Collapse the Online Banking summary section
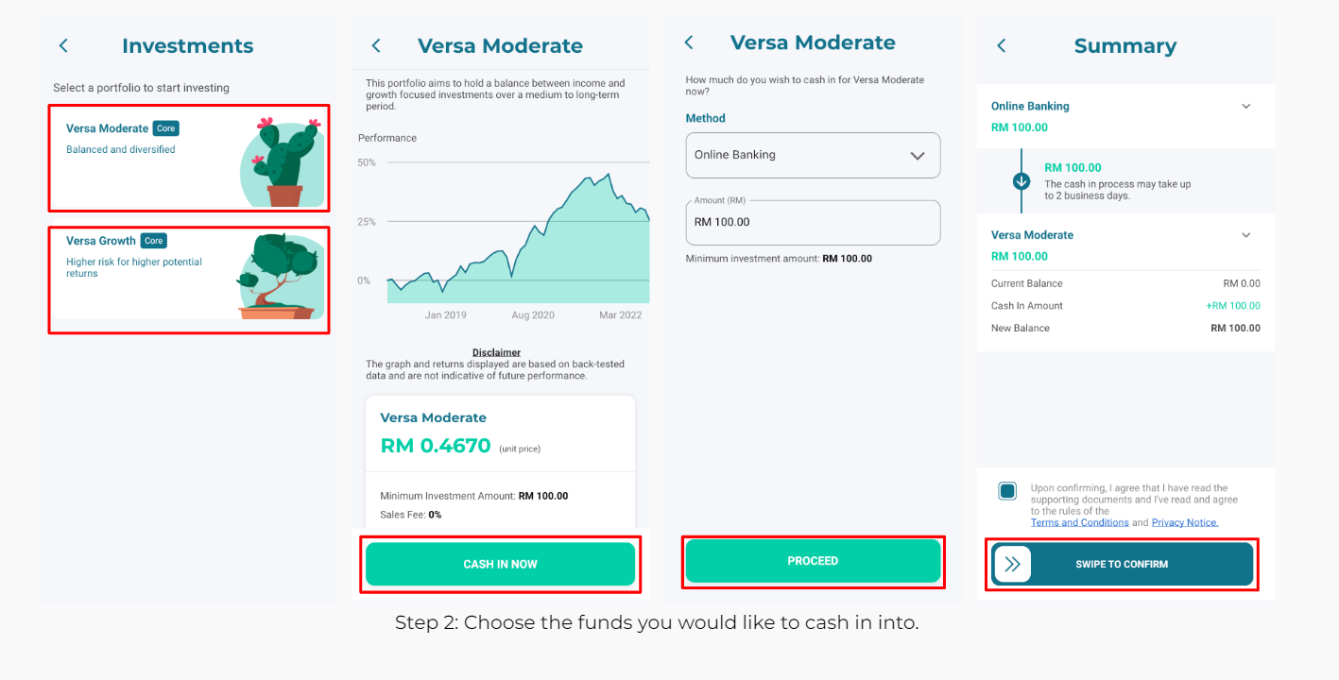This screenshot has height=680, width=1339. pyautogui.click(x=1245, y=107)
